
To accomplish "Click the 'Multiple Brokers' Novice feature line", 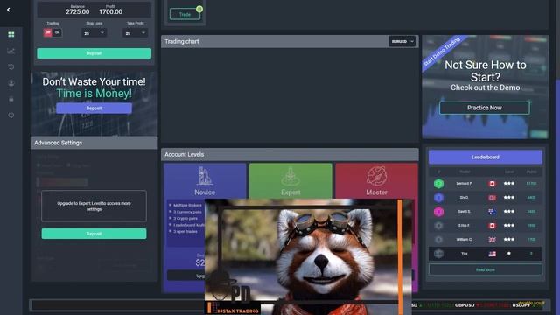I will point(187,206).
